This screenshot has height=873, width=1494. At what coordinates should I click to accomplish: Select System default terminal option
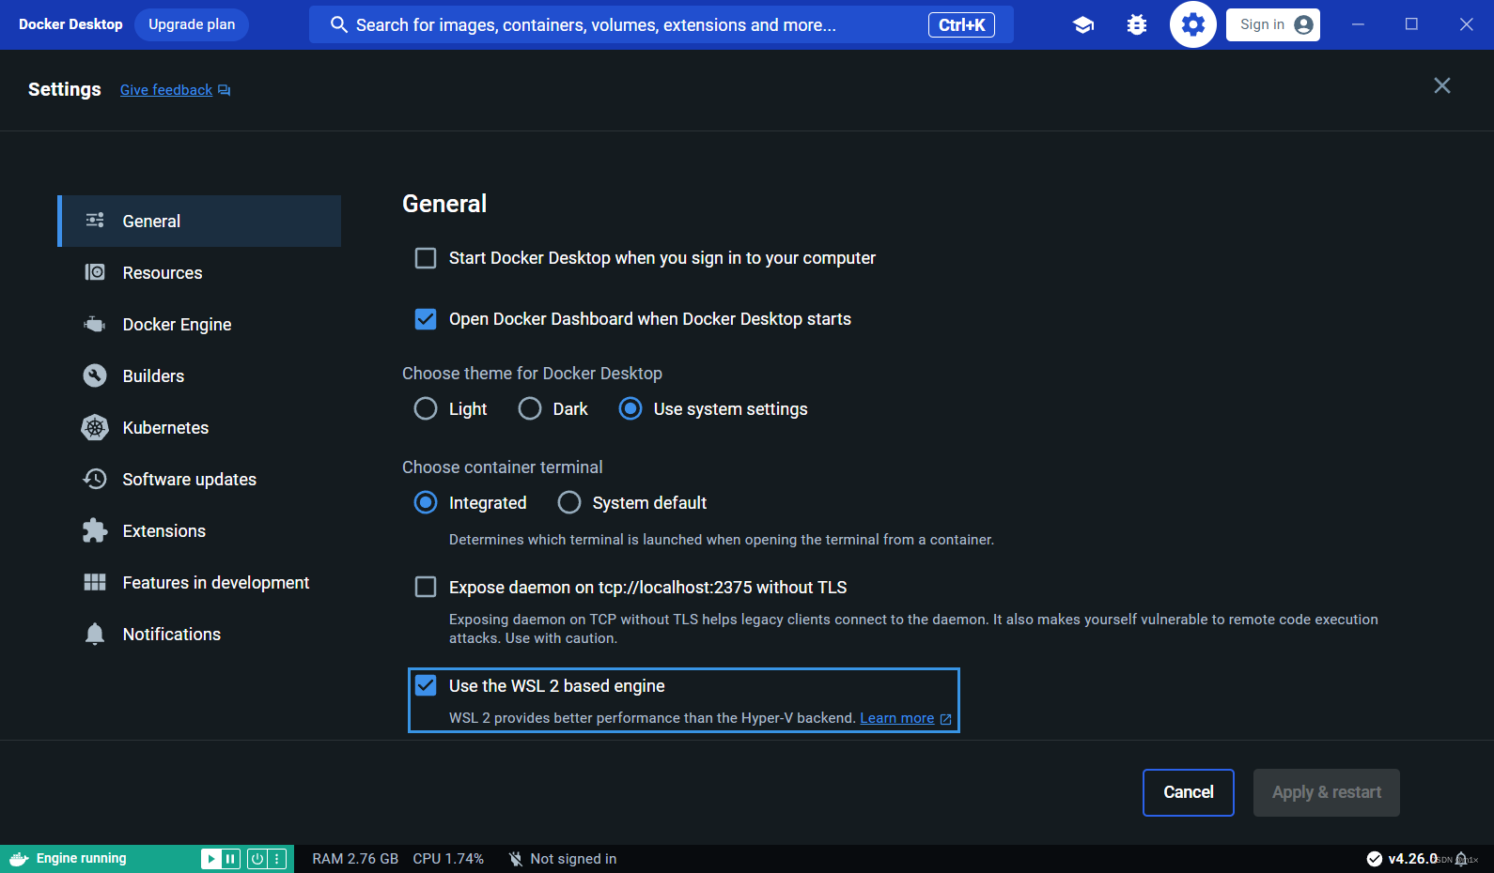point(569,502)
